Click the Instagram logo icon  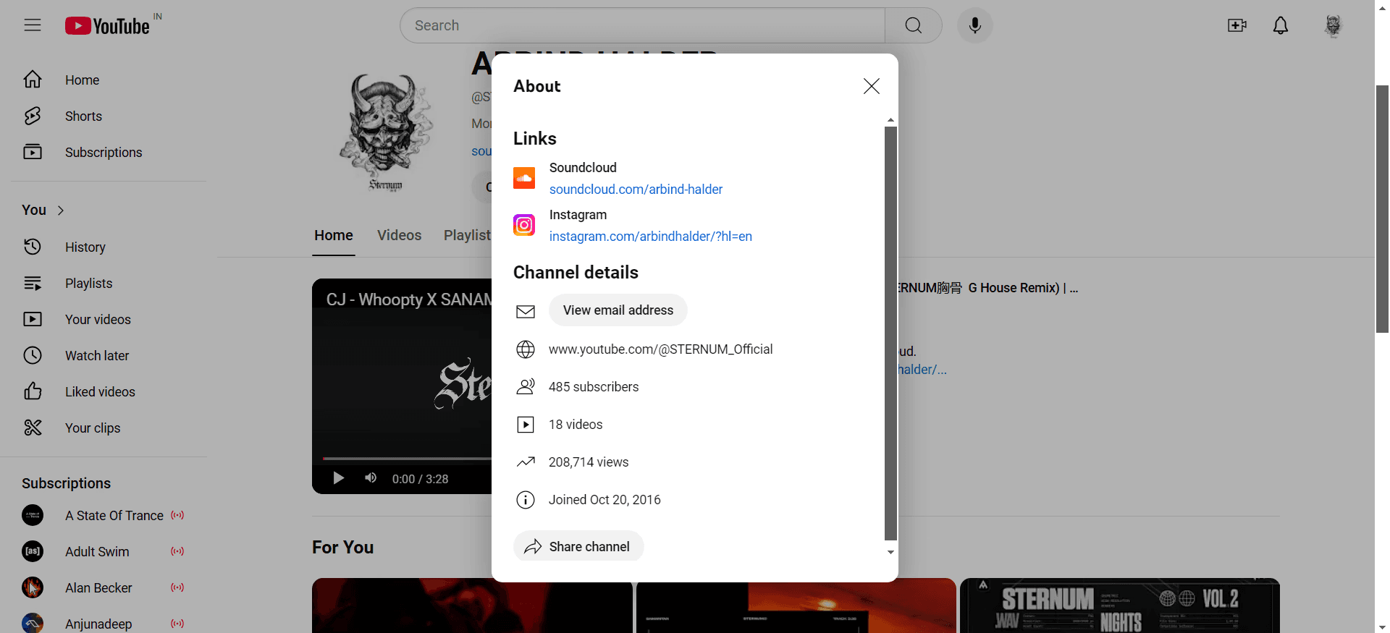pyautogui.click(x=524, y=225)
